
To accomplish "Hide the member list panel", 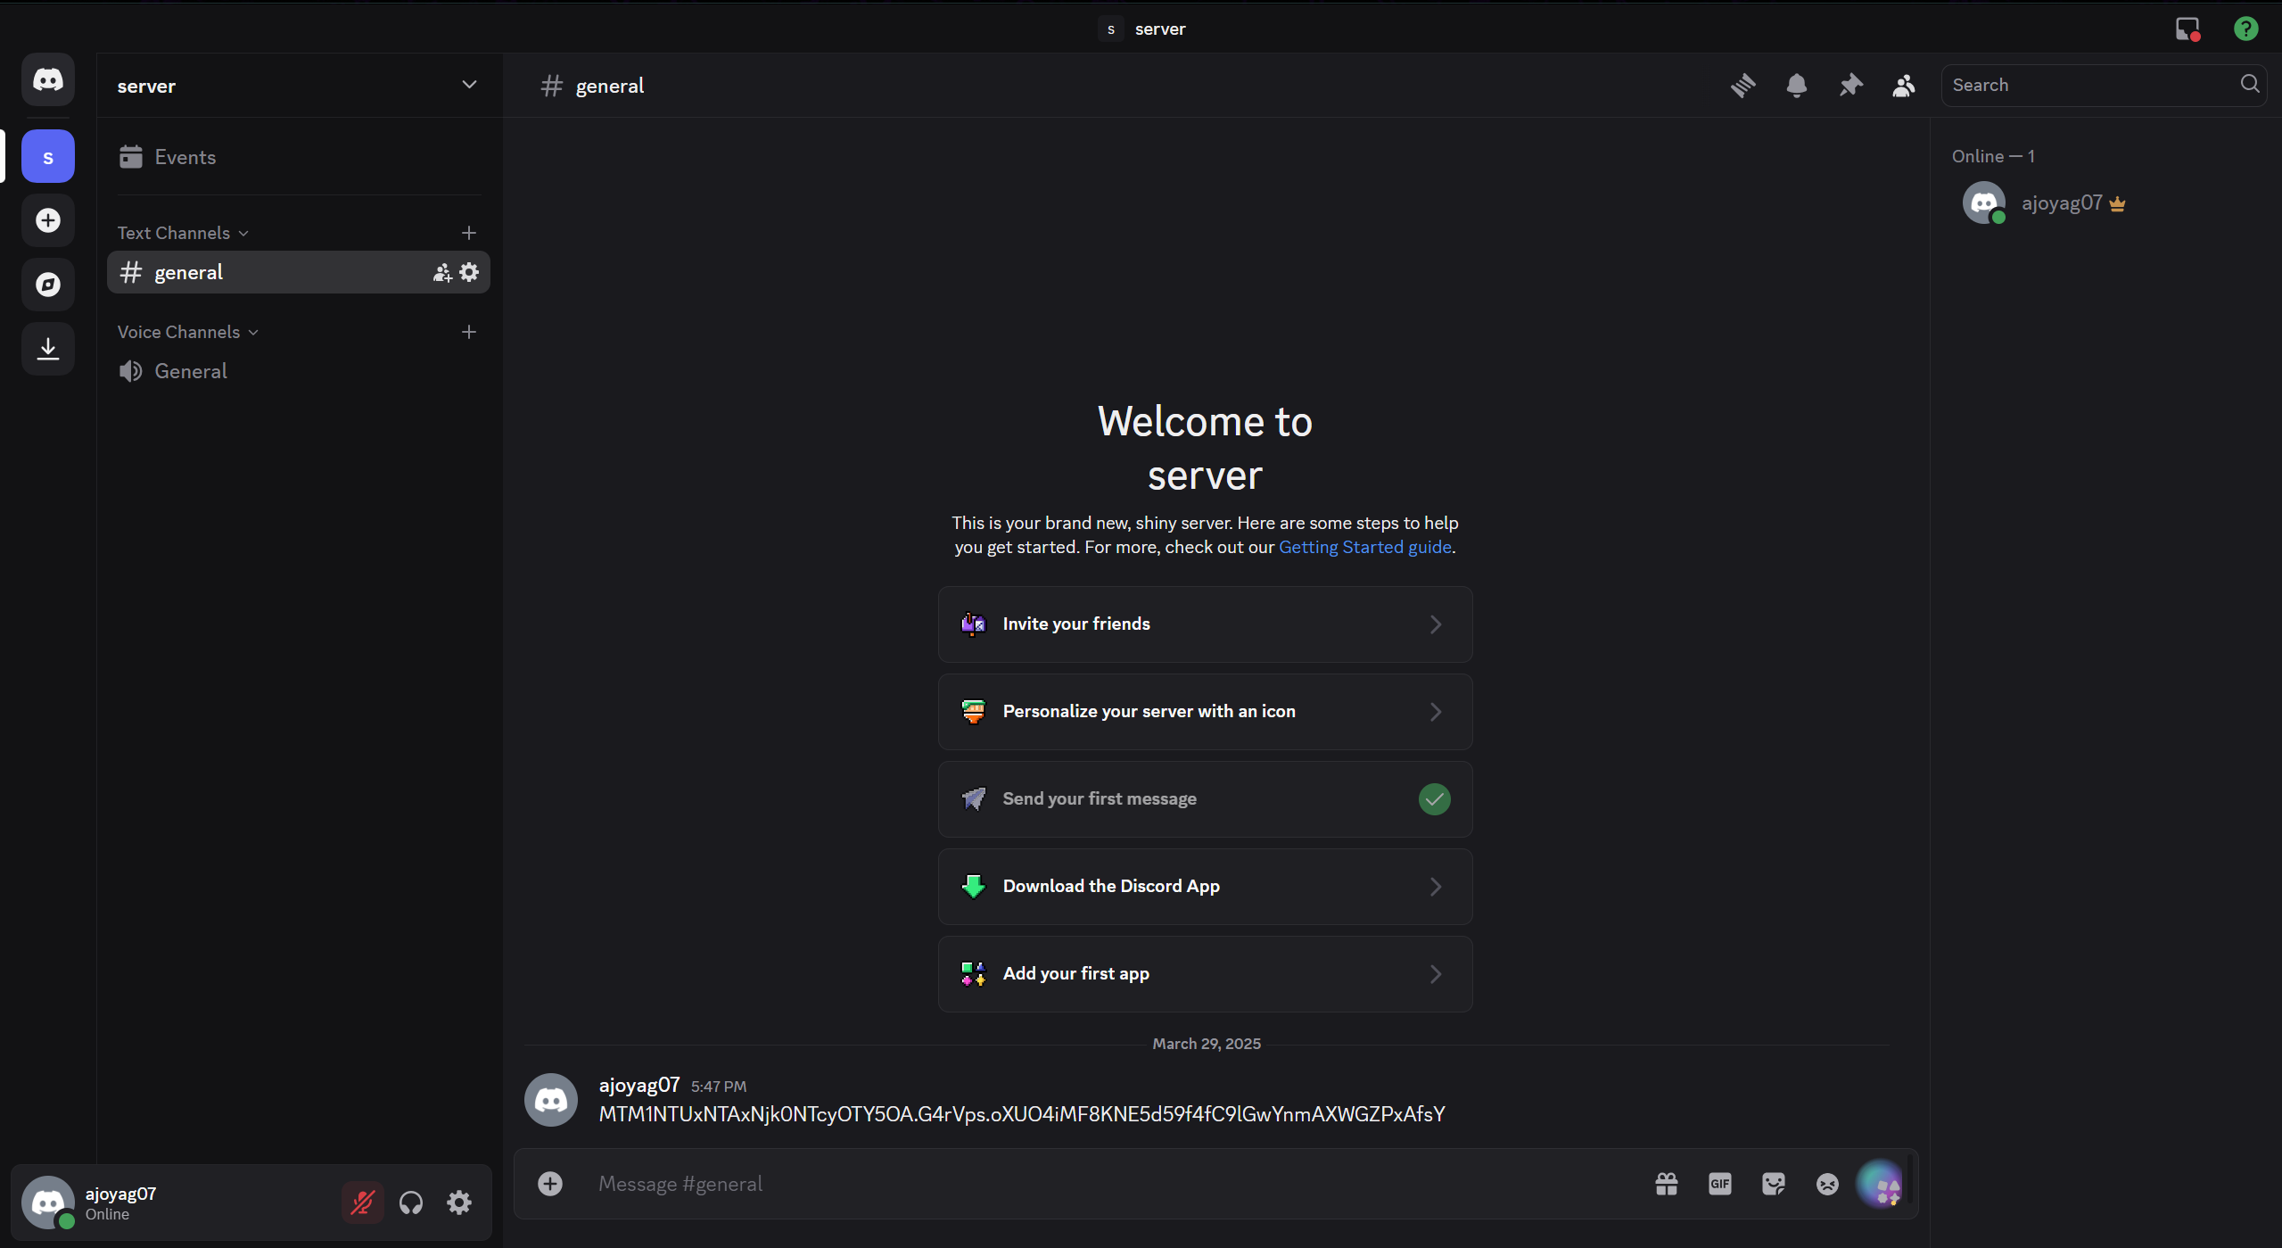I will tap(1903, 85).
